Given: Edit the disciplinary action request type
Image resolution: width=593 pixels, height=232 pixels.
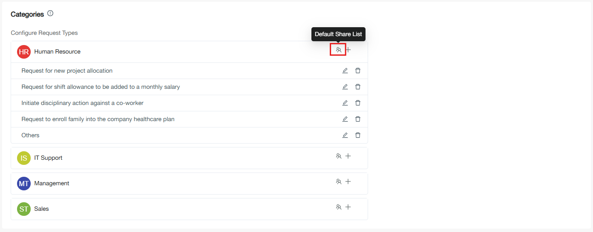Looking at the screenshot, I should tap(345, 103).
